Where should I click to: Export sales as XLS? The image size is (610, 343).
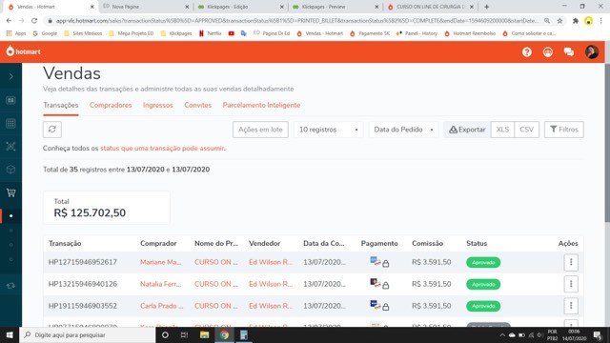[x=502, y=130]
